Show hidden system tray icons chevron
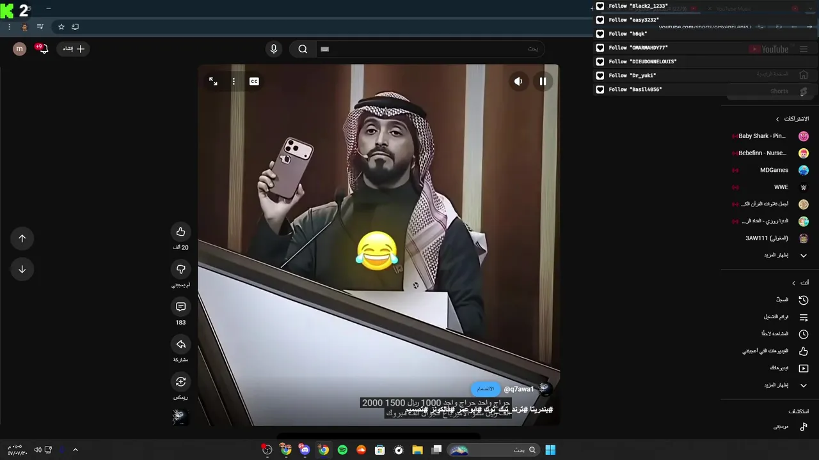Image resolution: width=819 pixels, height=460 pixels. click(75, 450)
